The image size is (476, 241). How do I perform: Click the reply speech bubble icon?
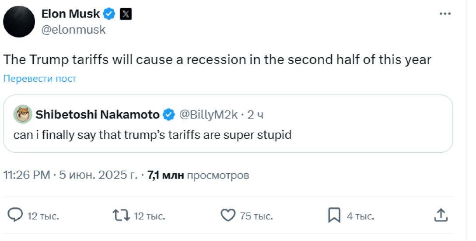pyautogui.click(x=16, y=215)
